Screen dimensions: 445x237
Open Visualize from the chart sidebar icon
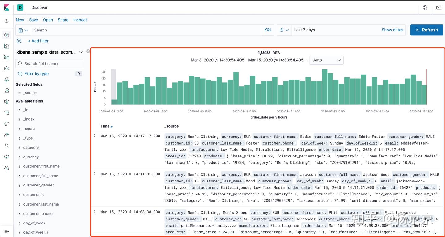click(6, 46)
